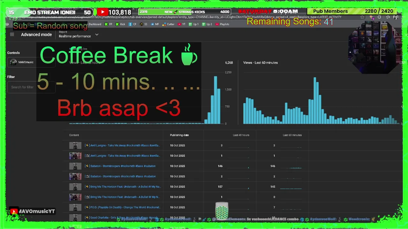Open the Up 1 bookmark
The height and width of the screenshot is (229, 408).
pyautogui.click(x=193, y=24)
